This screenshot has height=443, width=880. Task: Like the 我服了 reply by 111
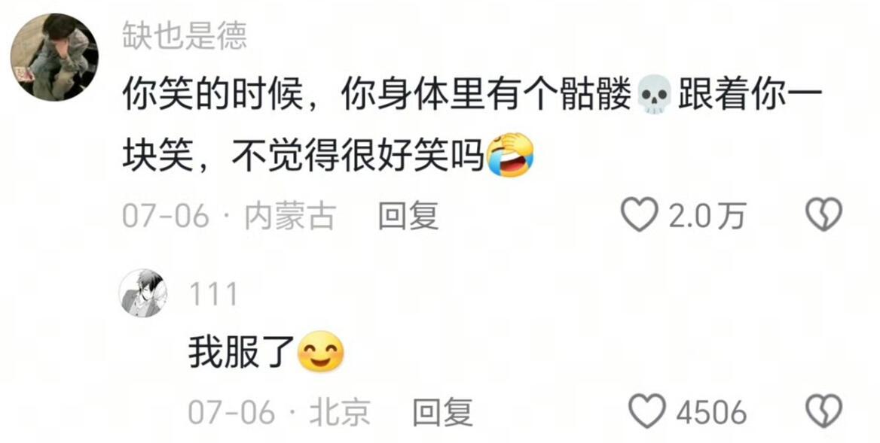point(647,411)
